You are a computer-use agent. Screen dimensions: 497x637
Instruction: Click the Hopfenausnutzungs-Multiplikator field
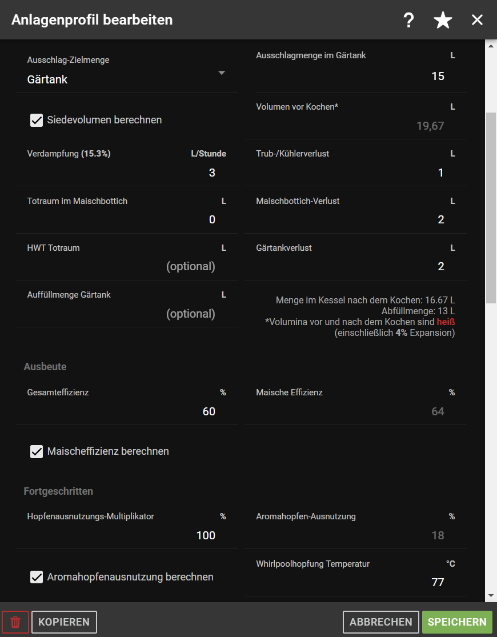pos(126,535)
